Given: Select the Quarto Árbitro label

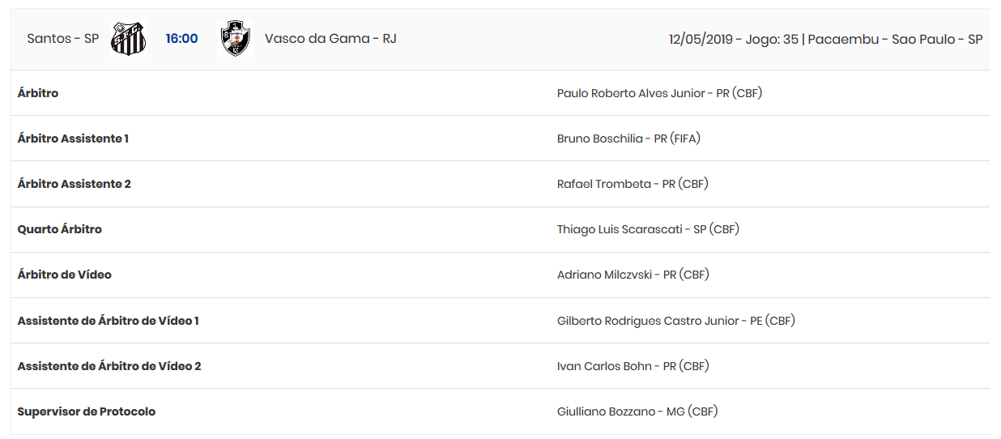Looking at the screenshot, I should 60,229.
